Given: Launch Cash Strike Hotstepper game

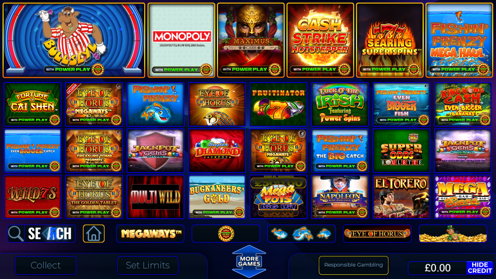Looking at the screenshot, I should pos(320,40).
